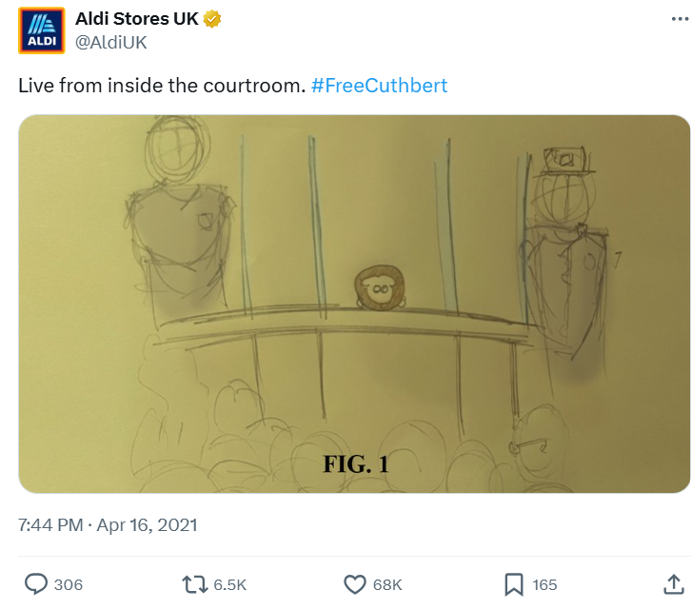Click the reply speech bubble icon
692x610 pixels.
[x=36, y=584]
